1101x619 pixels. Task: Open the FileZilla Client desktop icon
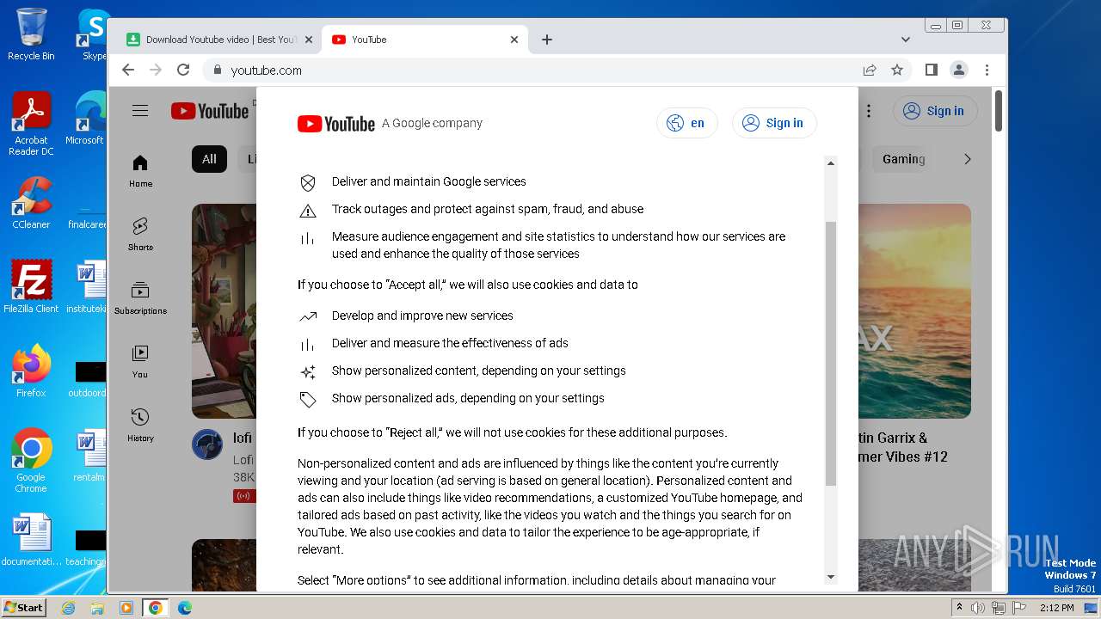[31, 287]
